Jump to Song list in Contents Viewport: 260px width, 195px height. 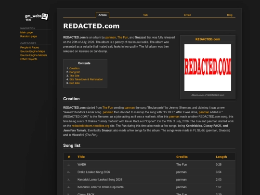click(x=75, y=72)
